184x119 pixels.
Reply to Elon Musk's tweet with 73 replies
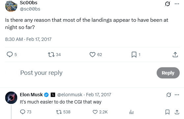[x=23, y=112]
